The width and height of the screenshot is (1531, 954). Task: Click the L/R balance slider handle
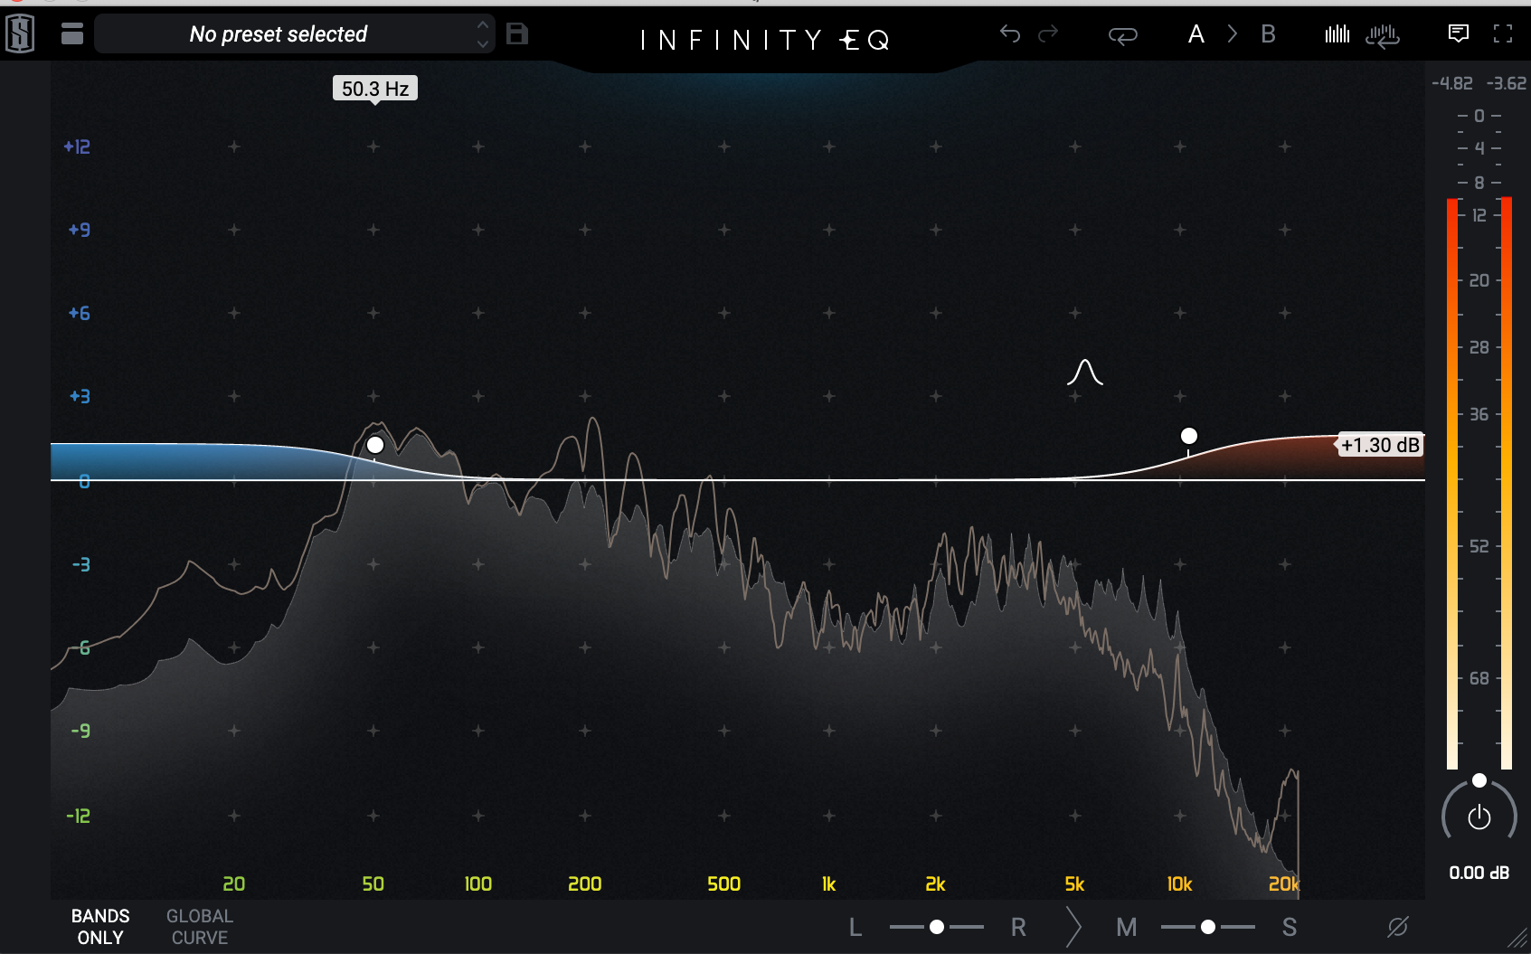(x=937, y=927)
